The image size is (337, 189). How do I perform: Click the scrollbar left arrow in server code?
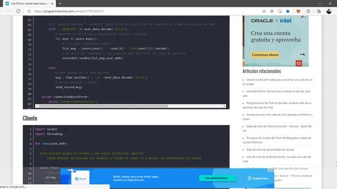[37, 106]
